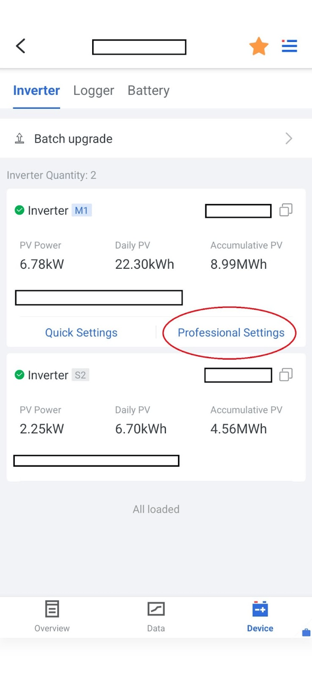Switch to the Logger tab
Image resolution: width=312 pixels, height=677 pixels.
click(x=94, y=90)
